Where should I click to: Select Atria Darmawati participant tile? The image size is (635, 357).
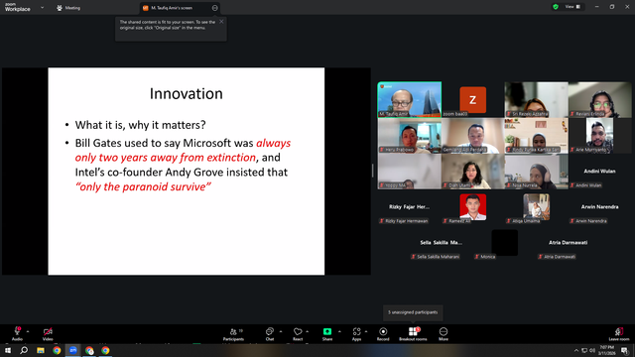(569, 243)
